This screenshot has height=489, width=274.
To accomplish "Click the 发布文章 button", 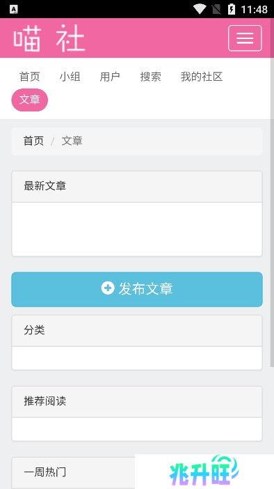I will click(x=137, y=289).
